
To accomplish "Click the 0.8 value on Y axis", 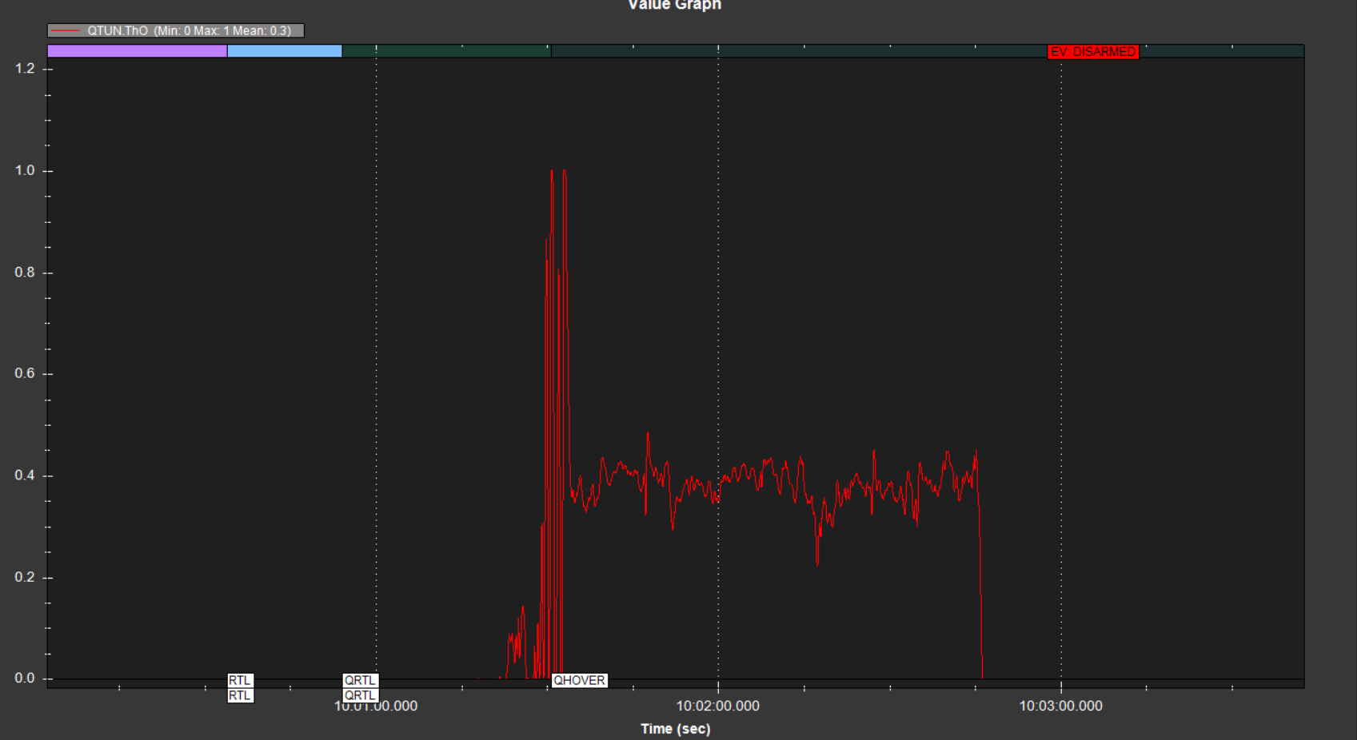I will [25, 273].
